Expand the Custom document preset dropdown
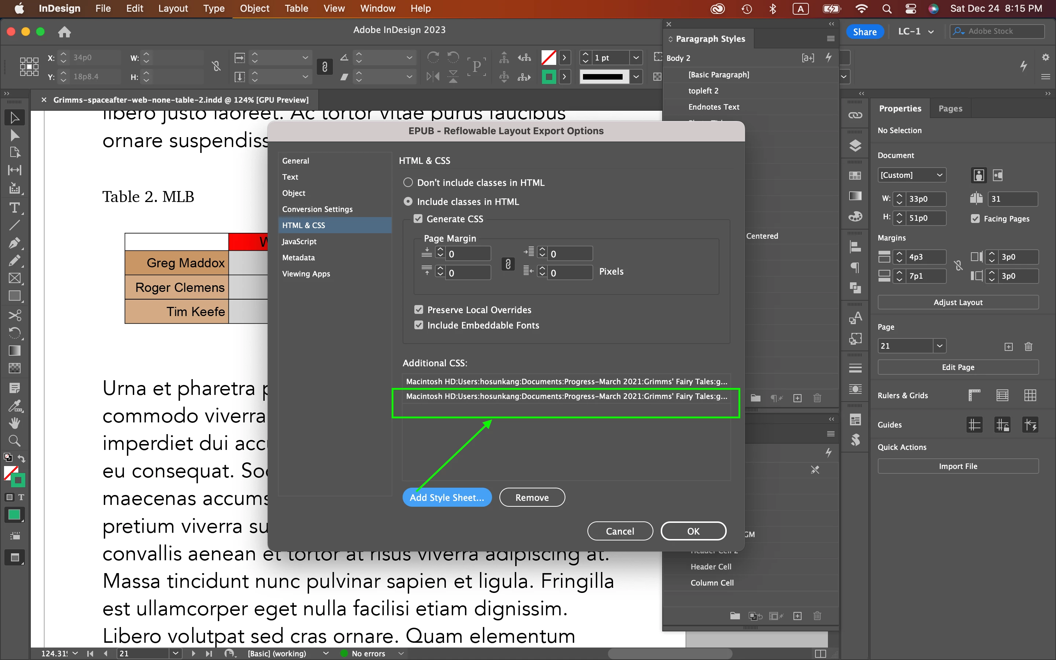The height and width of the screenshot is (660, 1056). tap(911, 175)
